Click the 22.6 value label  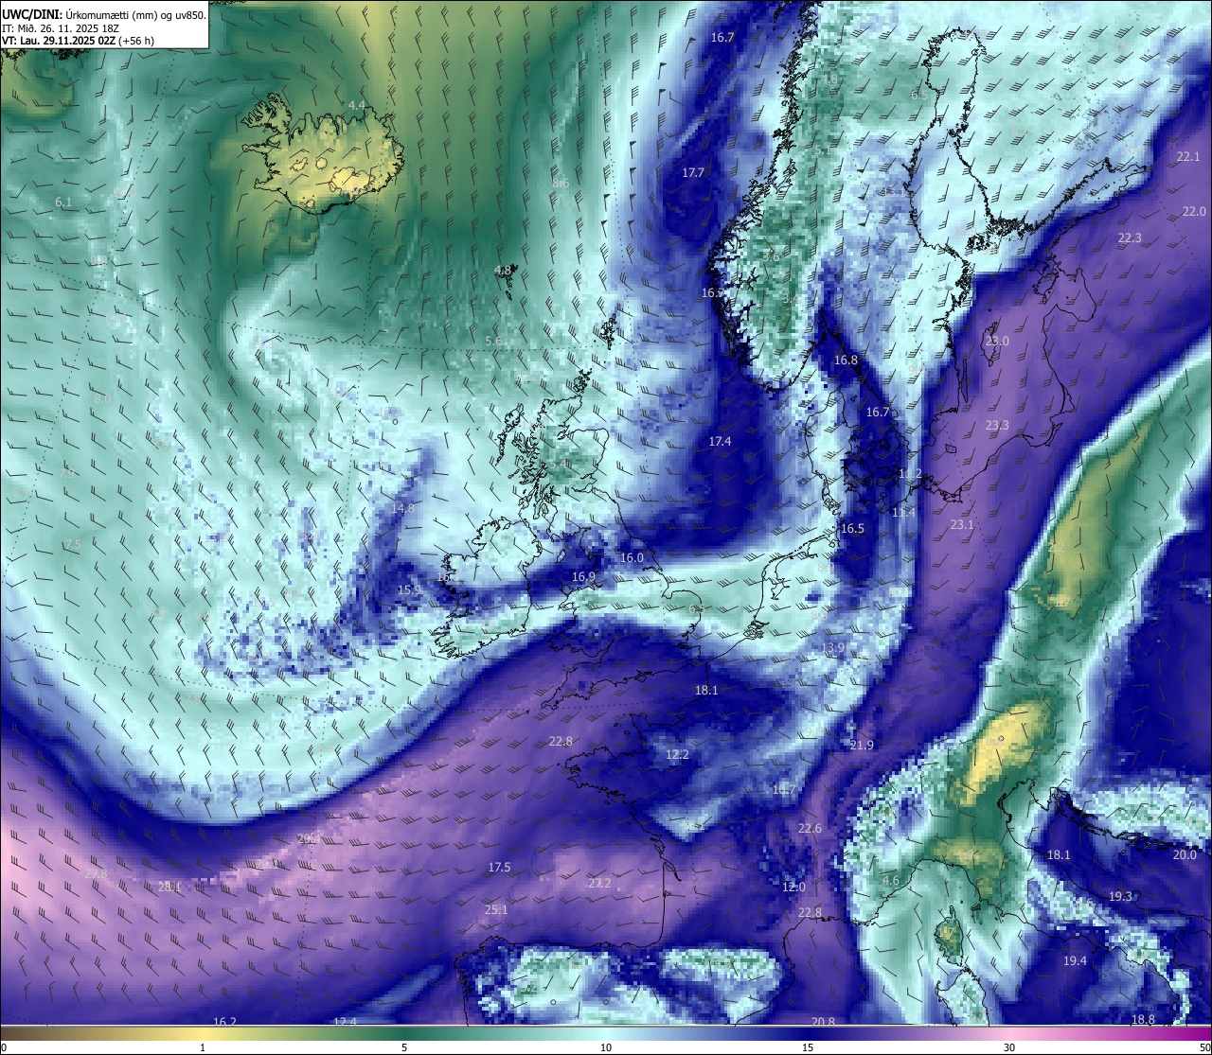click(810, 829)
